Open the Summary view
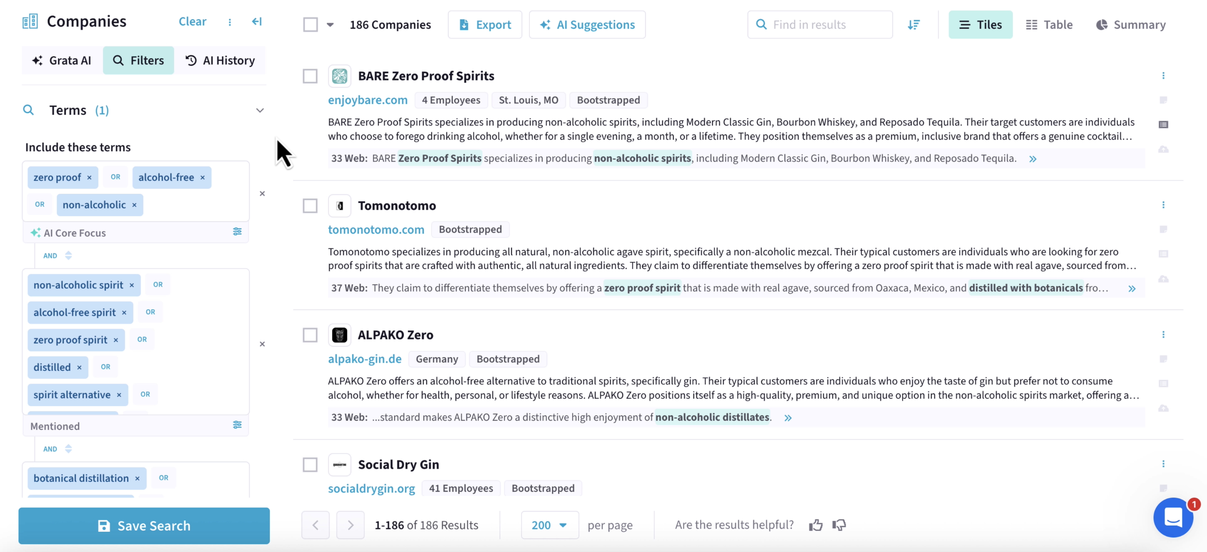This screenshot has width=1207, height=552. point(1130,25)
